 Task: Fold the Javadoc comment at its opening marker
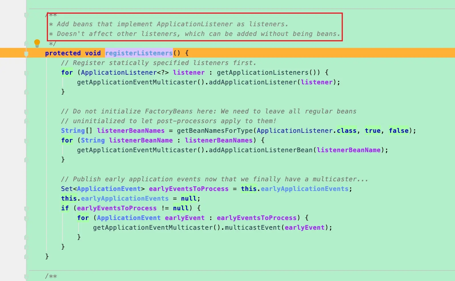pyautogui.click(x=26, y=15)
